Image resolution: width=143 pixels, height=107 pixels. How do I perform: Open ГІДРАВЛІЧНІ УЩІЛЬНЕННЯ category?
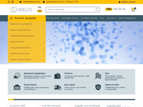point(27,24)
